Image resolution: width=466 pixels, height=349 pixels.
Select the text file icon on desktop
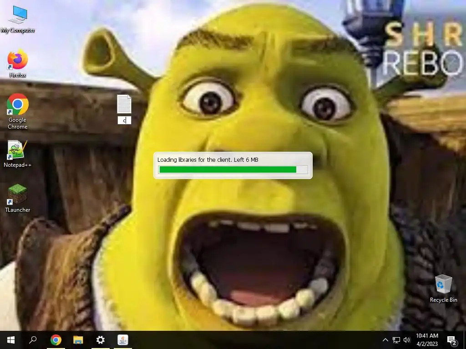(124, 104)
